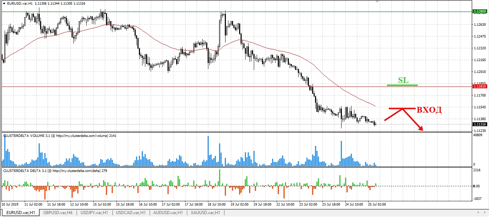Click the 1.11230 value on price scale
The image size is (489, 217).
pyautogui.click(x=479, y=130)
